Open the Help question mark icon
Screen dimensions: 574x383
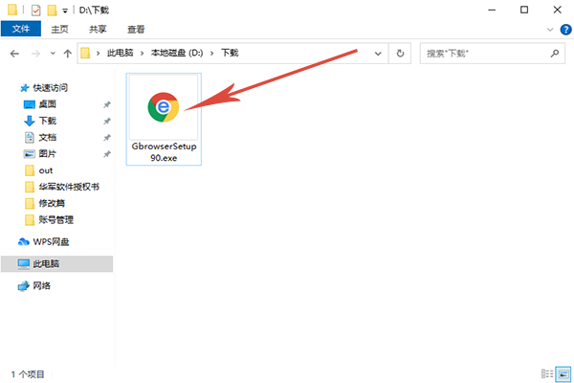point(565,30)
